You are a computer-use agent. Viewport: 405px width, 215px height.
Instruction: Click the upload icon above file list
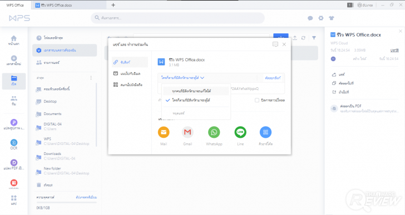point(295,38)
